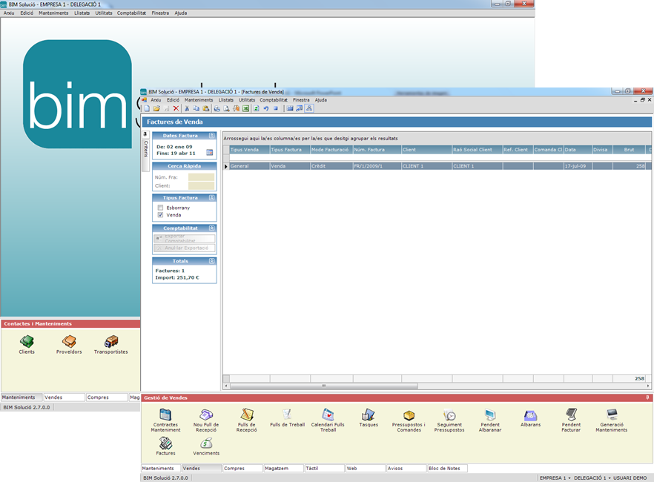
Task: Click the blue Stop square icon
Action: (276, 108)
